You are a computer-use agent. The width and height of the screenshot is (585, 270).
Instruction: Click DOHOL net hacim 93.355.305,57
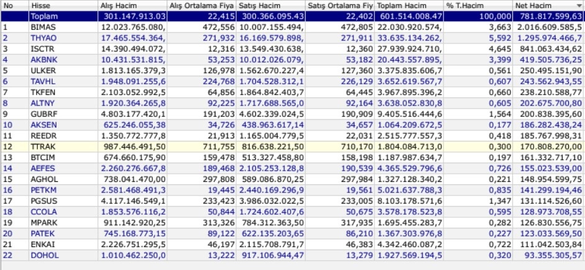pos(552,255)
